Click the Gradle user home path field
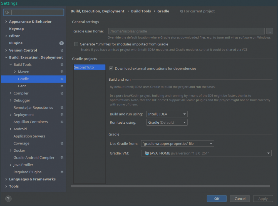 click(187, 31)
